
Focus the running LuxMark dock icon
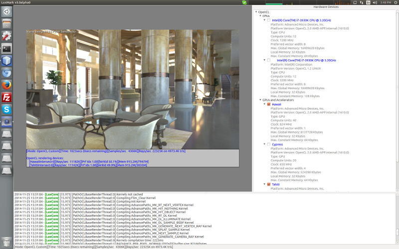[6, 122]
